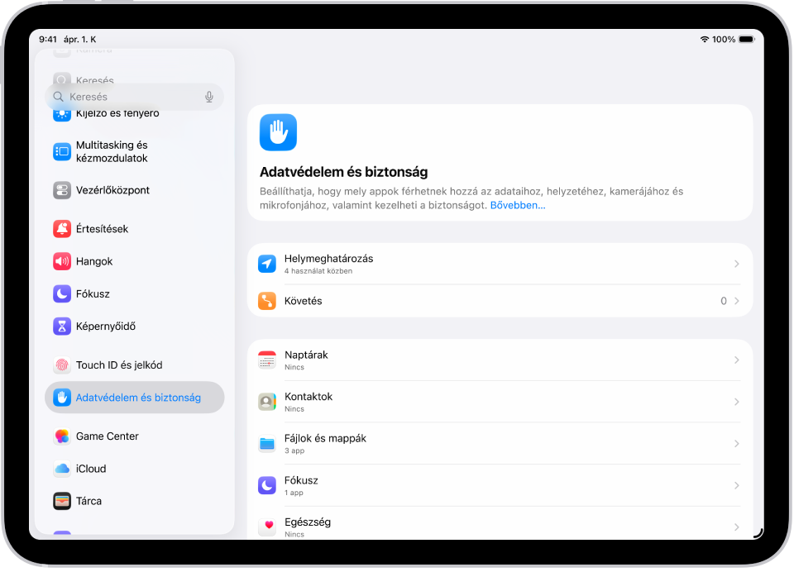Expand Helymeghatározás row chevron
This screenshot has width=794, height=572.
tap(737, 264)
